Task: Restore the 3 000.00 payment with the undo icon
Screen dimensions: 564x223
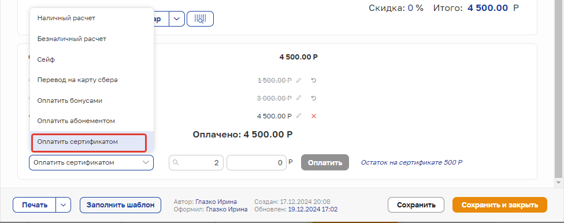Action: pyautogui.click(x=314, y=98)
